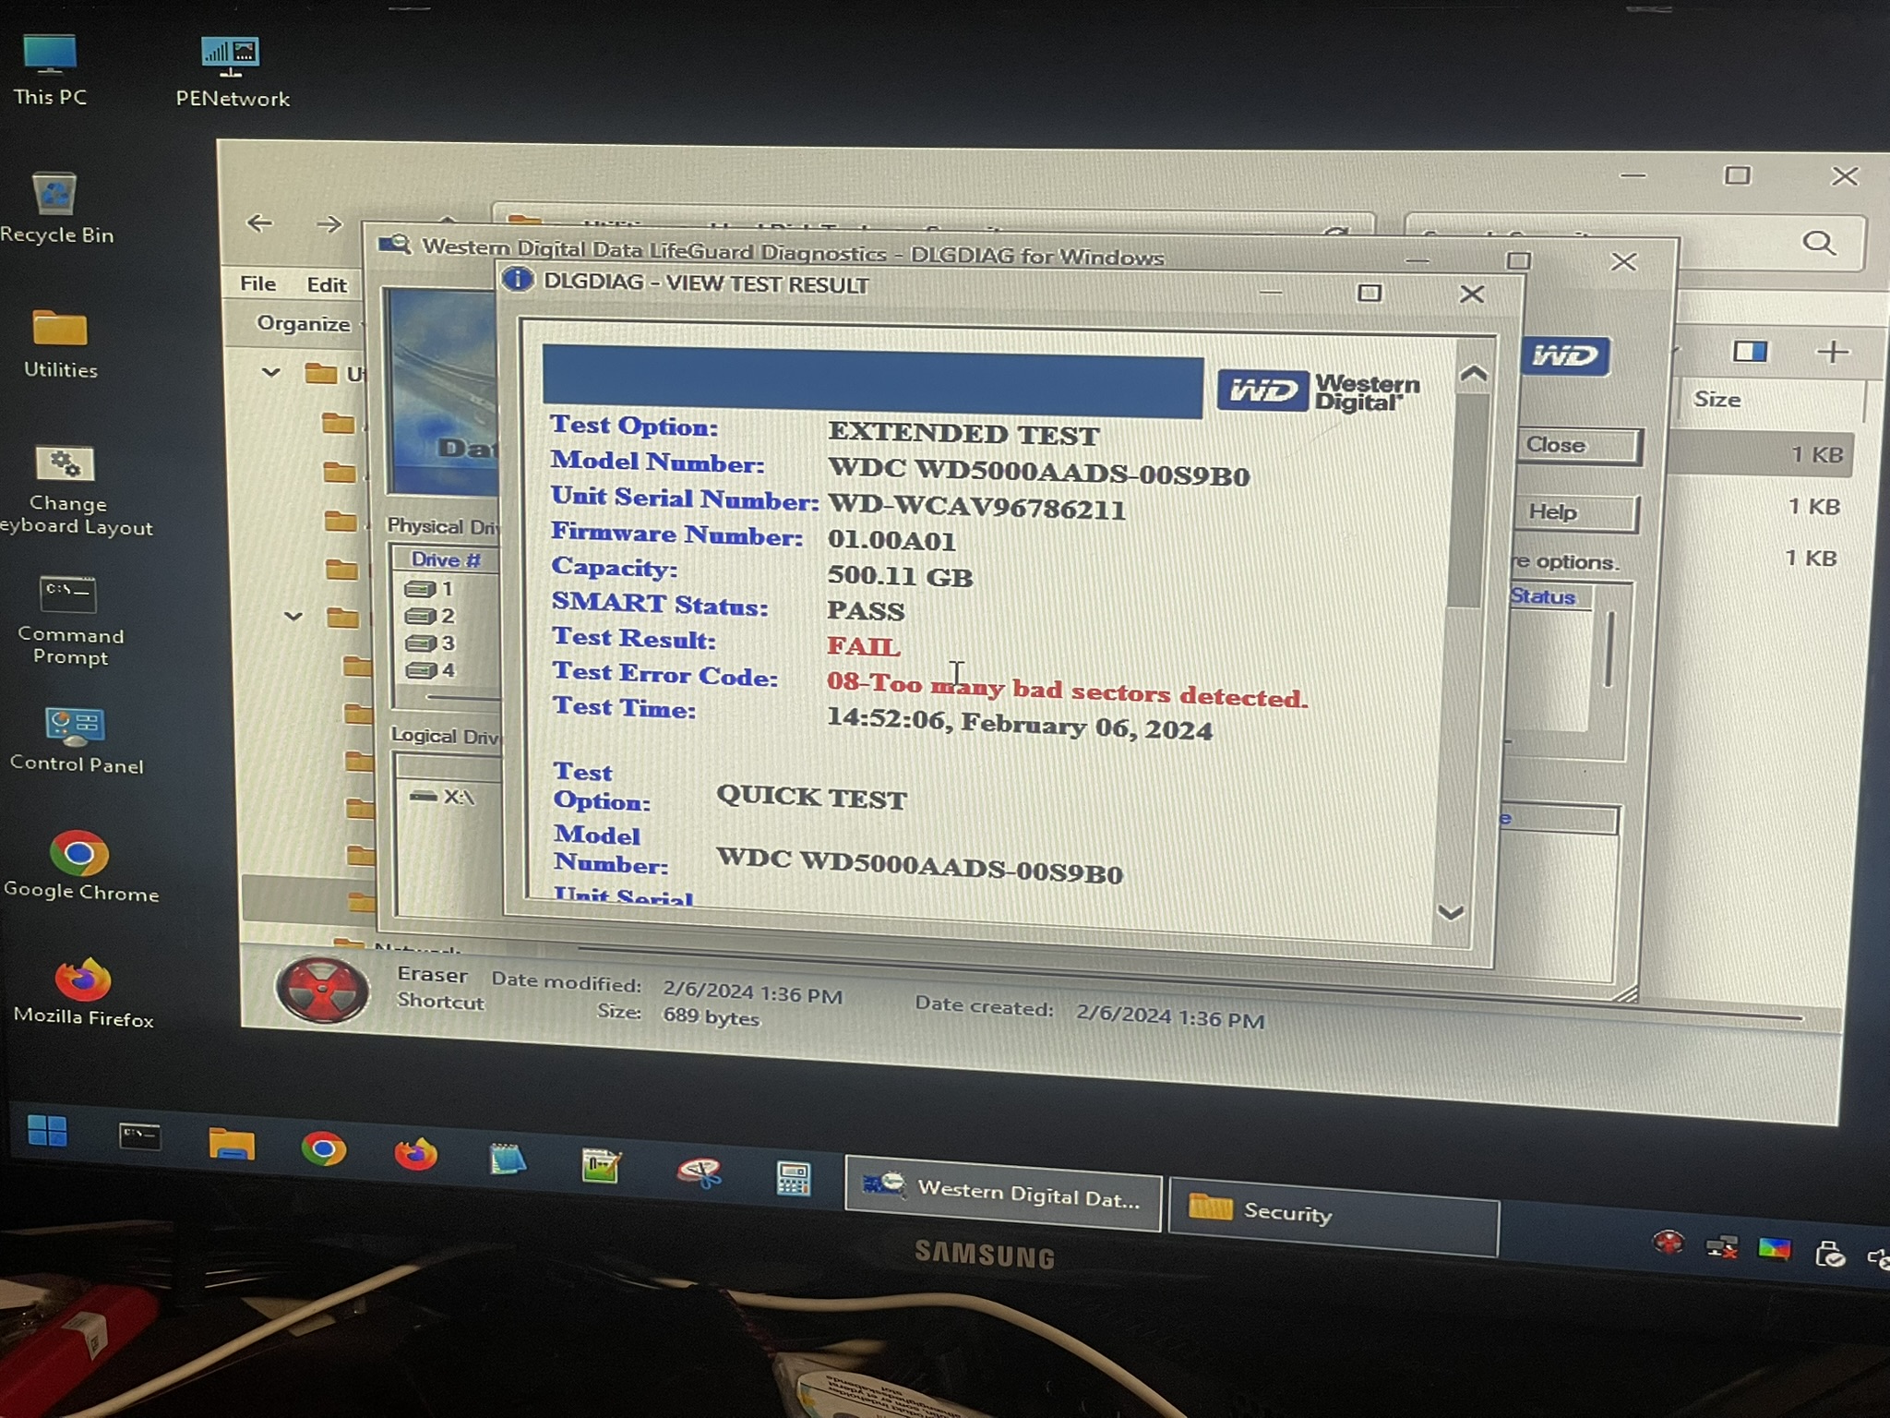This screenshot has width=1890, height=1418.
Task: Open the PENetwork desktop icon
Action: (x=232, y=72)
